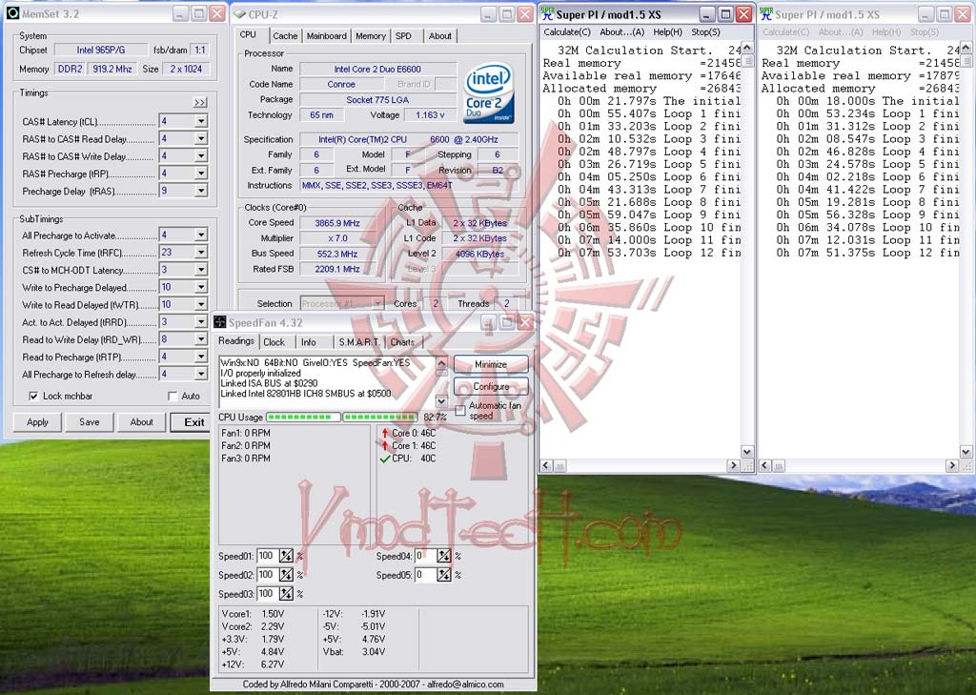Open the About tab in CPU-Z

[x=439, y=36]
